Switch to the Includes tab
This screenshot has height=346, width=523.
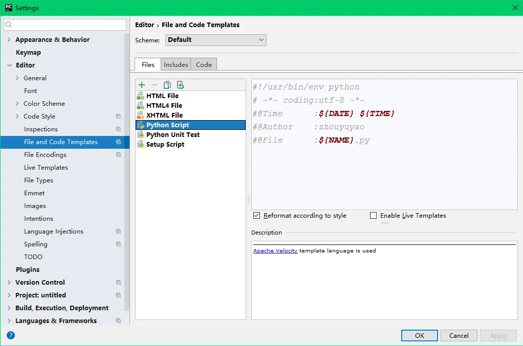[176, 64]
